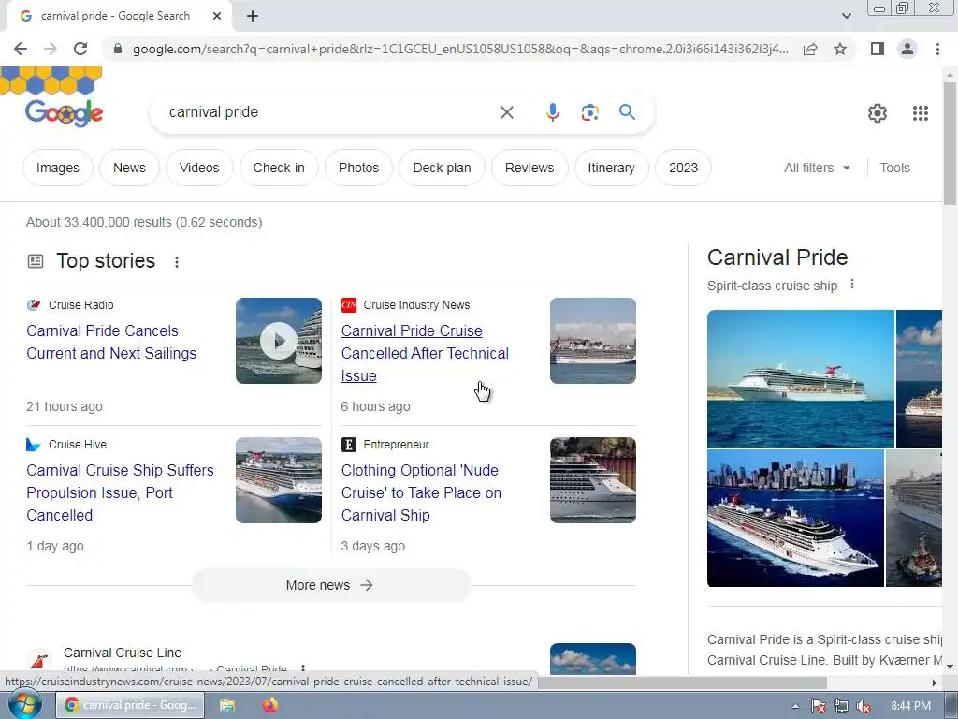958x719 pixels.
Task: Click the vertical scrollbar thumb
Action: 950,143
